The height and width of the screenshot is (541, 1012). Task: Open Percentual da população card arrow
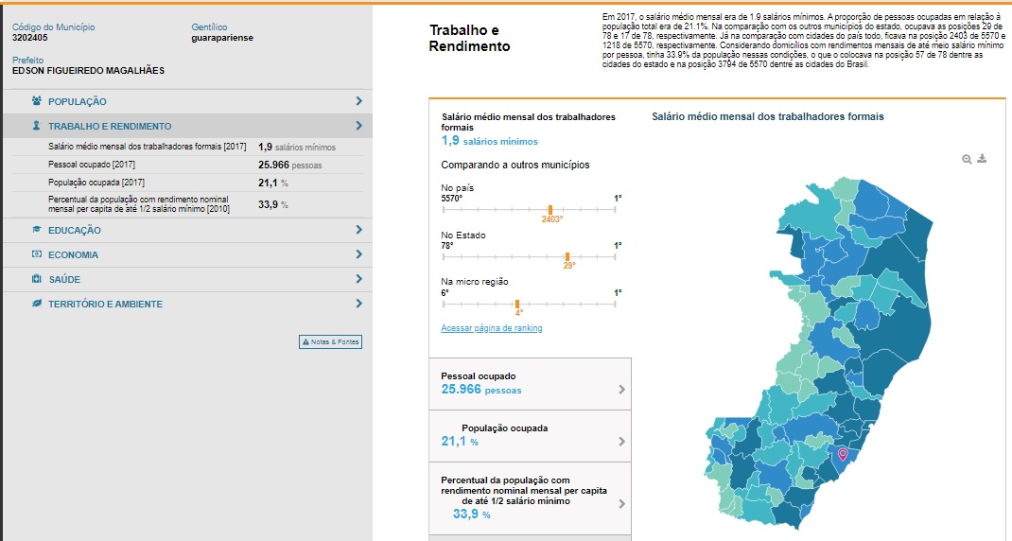tap(621, 503)
